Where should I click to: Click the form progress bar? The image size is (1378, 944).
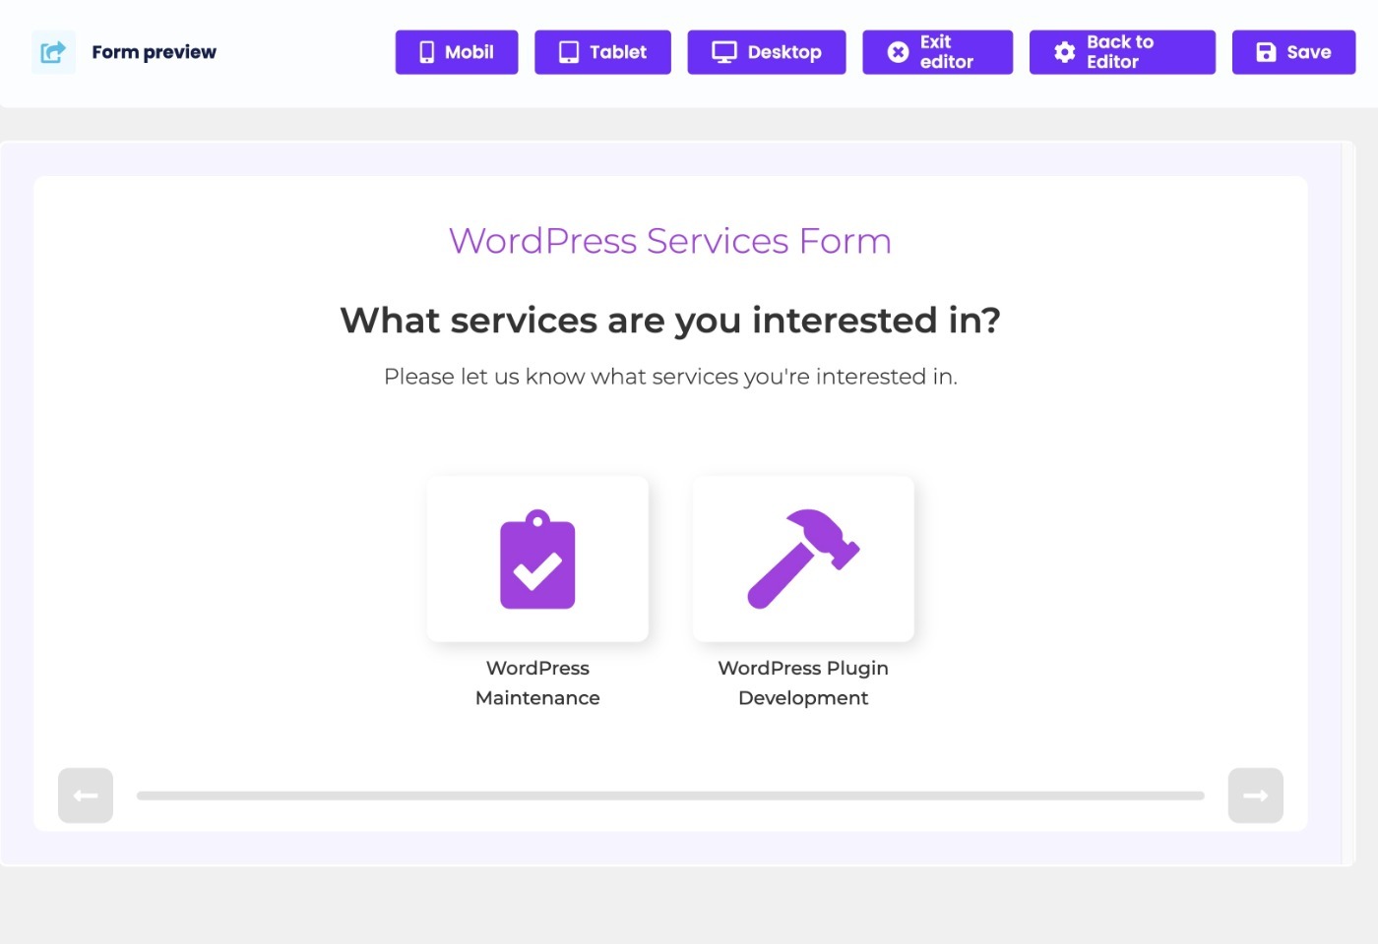click(x=670, y=796)
